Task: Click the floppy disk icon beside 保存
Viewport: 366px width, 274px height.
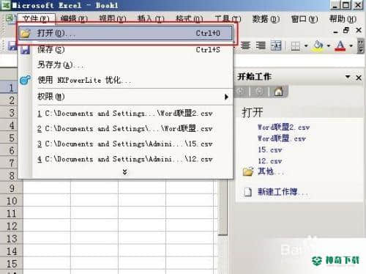Action: pos(26,50)
